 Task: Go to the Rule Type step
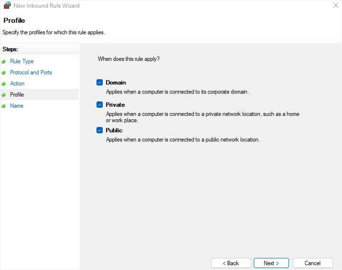point(22,61)
